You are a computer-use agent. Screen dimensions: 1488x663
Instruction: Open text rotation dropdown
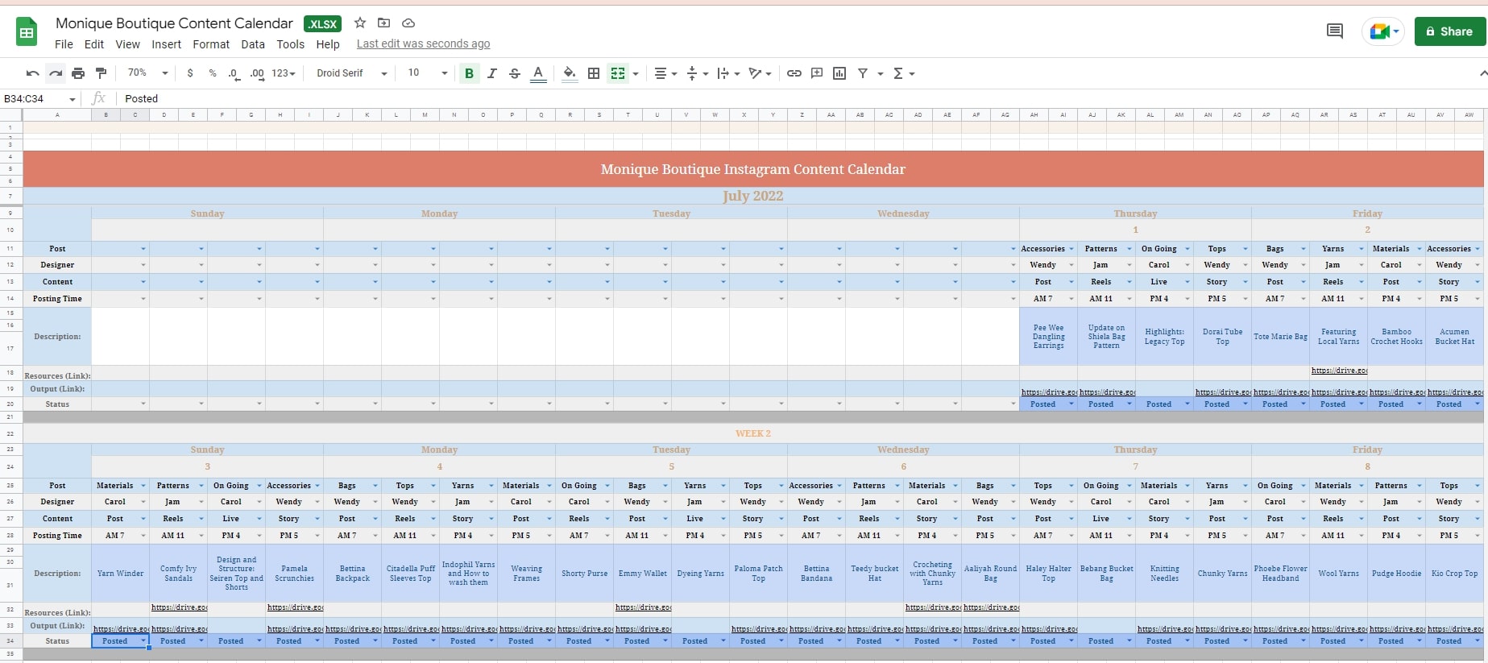tap(760, 73)
